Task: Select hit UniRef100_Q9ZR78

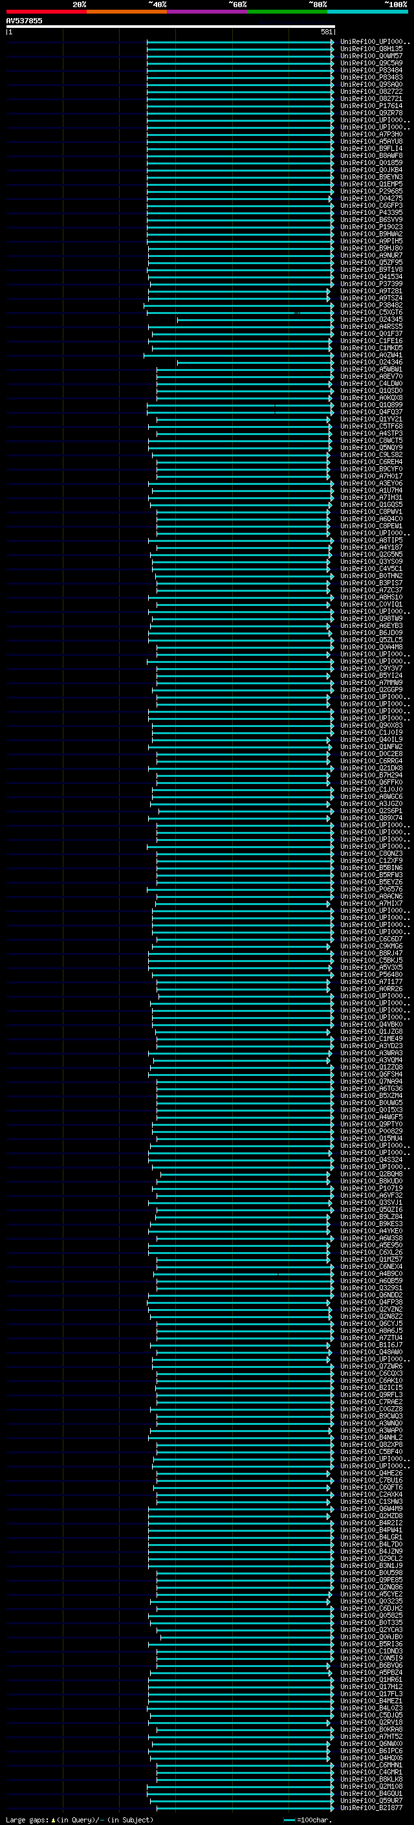Action: pos(371,113)
